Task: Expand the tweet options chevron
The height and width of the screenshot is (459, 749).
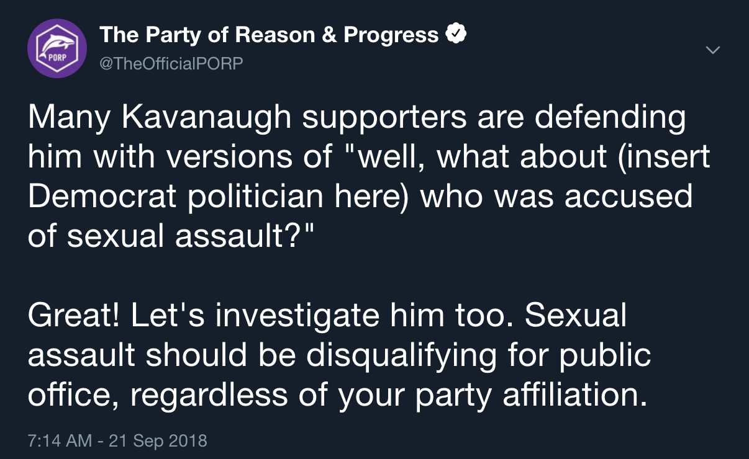Action: 714,49
